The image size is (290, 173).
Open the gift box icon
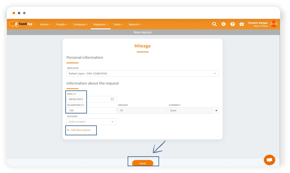tap(242, 24)
